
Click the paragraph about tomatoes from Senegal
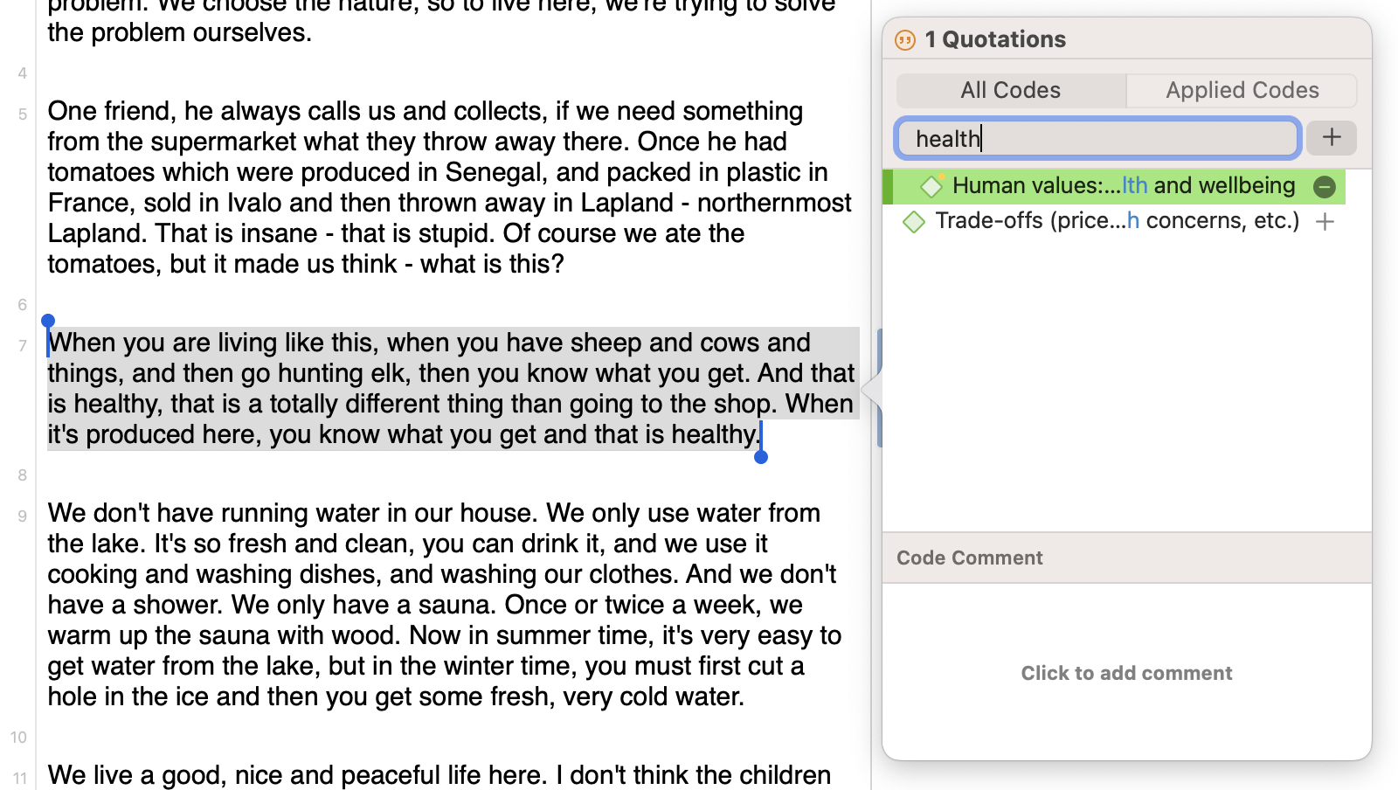[x=437, y=187]
